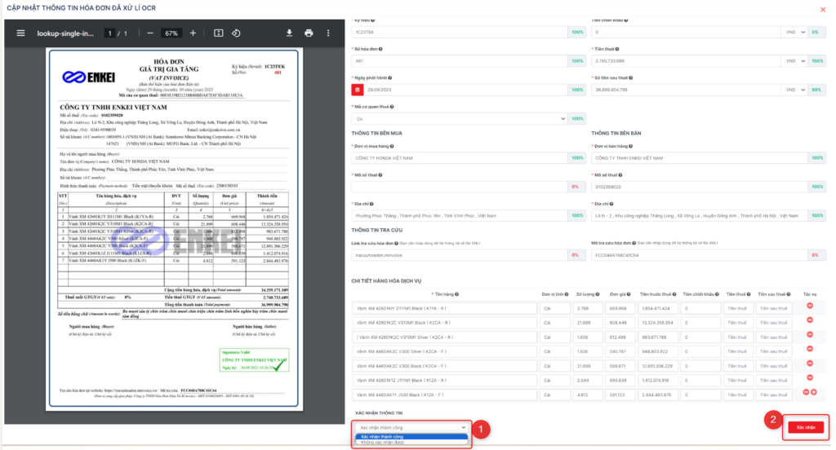Click unit price cell 608.446

[x=620, y=323]
